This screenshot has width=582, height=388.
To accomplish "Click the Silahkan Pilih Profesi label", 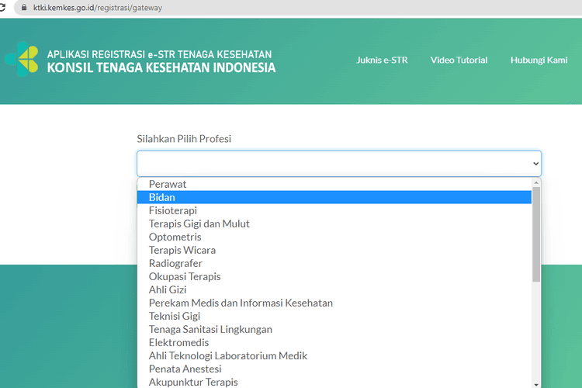I will click(184, 139).
